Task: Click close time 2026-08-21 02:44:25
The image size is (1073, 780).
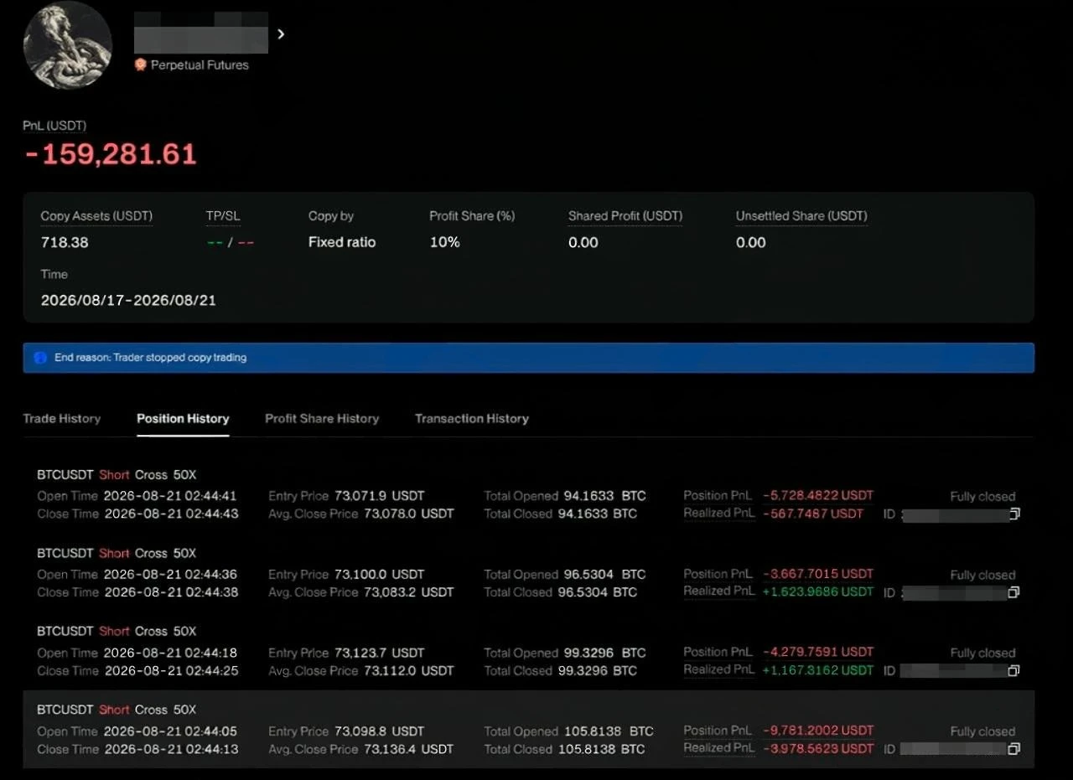Action: coord(171,670)
